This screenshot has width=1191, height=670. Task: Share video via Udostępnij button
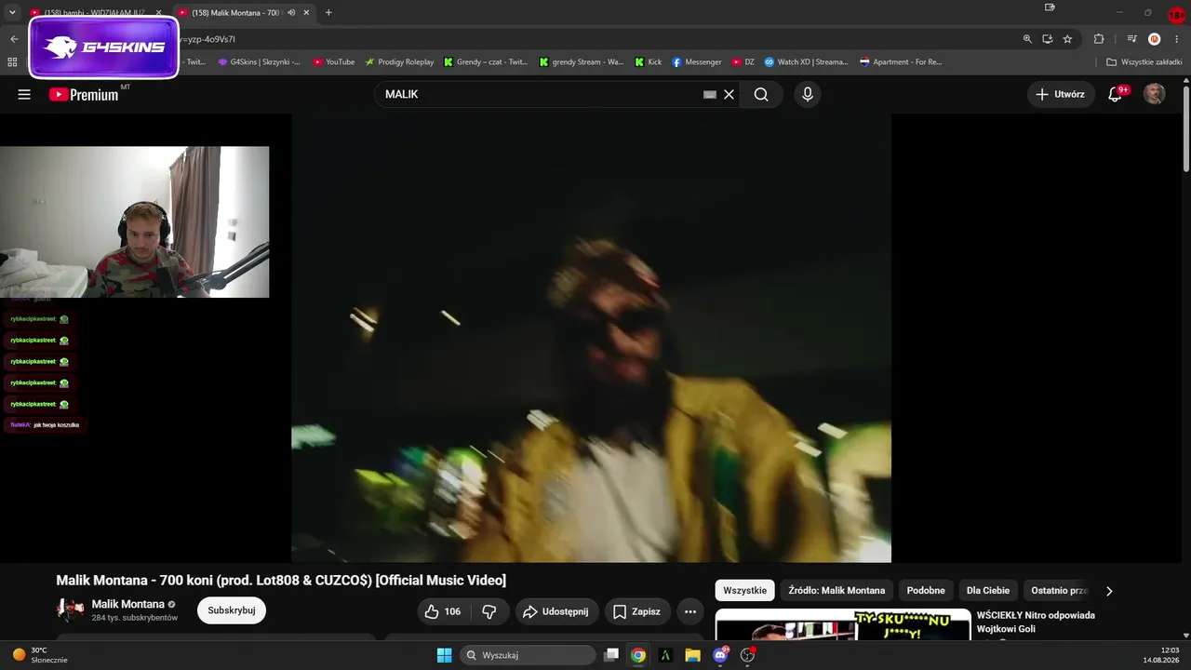[555, 611]
